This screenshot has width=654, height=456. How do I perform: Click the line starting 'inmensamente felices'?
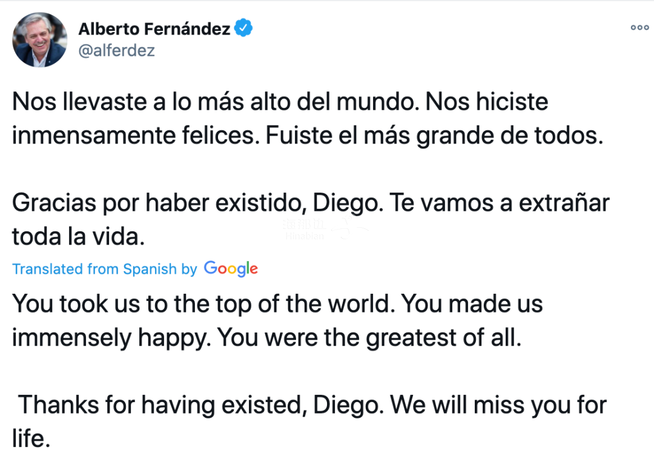(x=308, y=136)
